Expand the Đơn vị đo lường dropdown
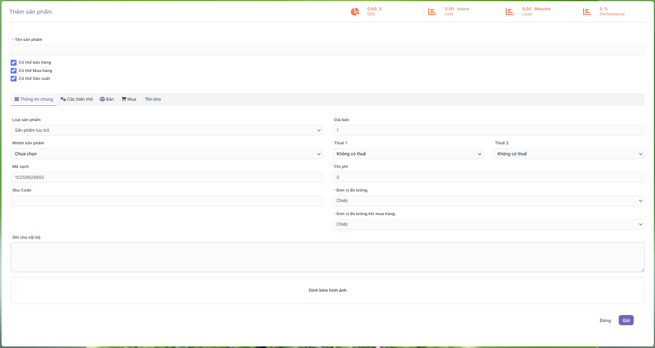Image resolution: width=655 pixels, height=348 pixels. point(488,201)
